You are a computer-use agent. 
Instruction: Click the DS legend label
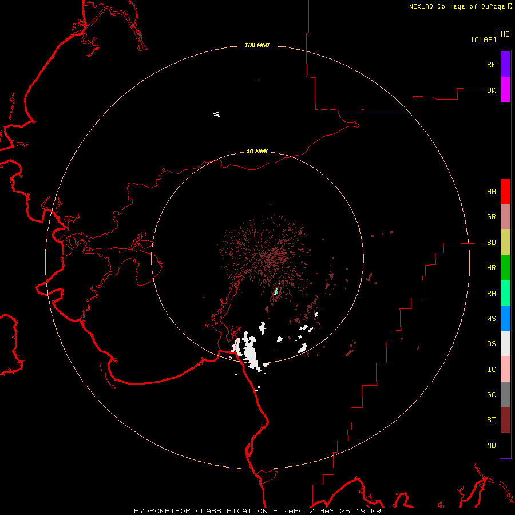(491, 344)
